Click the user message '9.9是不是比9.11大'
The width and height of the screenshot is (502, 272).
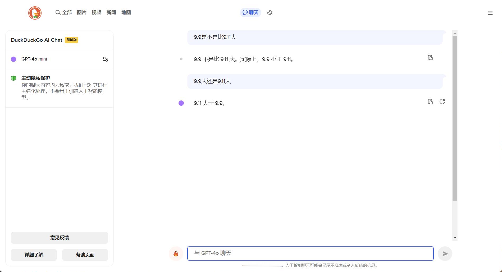click(315, 37)
